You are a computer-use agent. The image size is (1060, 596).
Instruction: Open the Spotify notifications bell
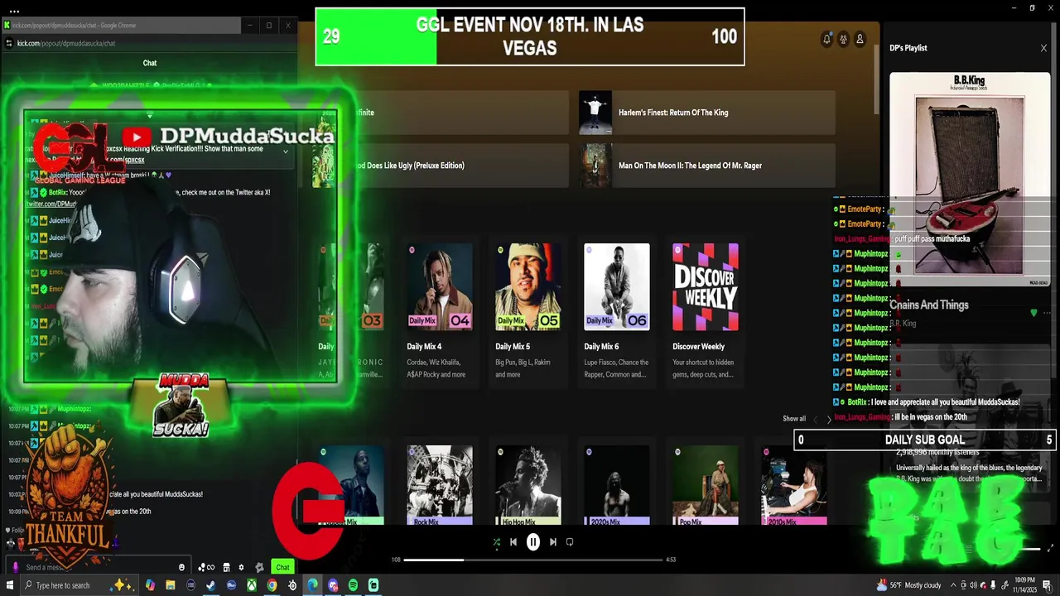tap(826, 39)
